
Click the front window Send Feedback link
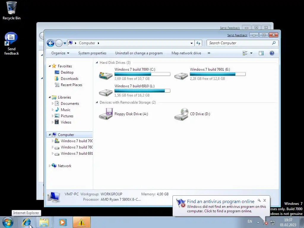(237, 35)
